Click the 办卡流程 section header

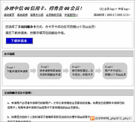pyautogui.click(x=68, y=54)
